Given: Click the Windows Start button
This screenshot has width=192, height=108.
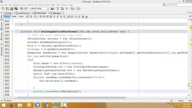Looking at the screenshot, I should pos(3,105).
